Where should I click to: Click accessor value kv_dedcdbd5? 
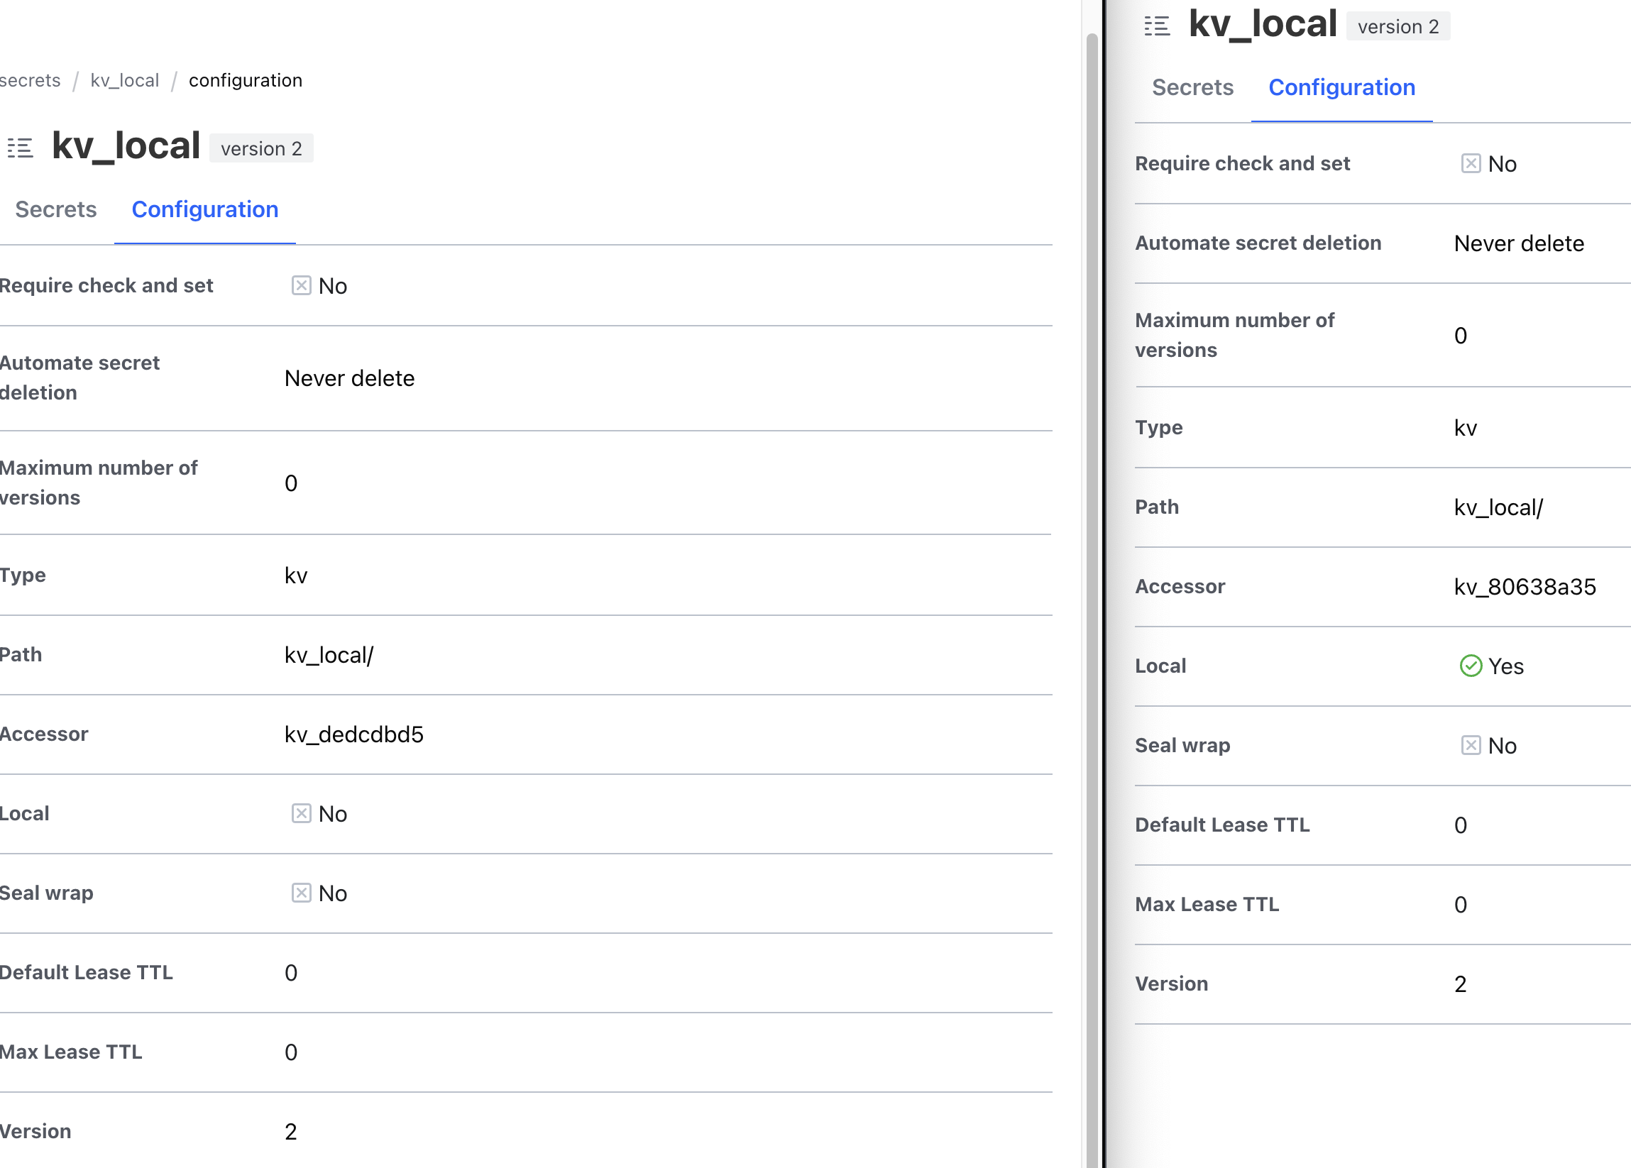point(354,734)
